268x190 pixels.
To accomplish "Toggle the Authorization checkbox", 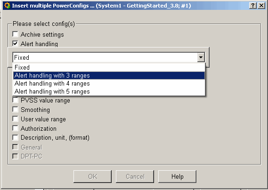I will click(x=15, y=128).
